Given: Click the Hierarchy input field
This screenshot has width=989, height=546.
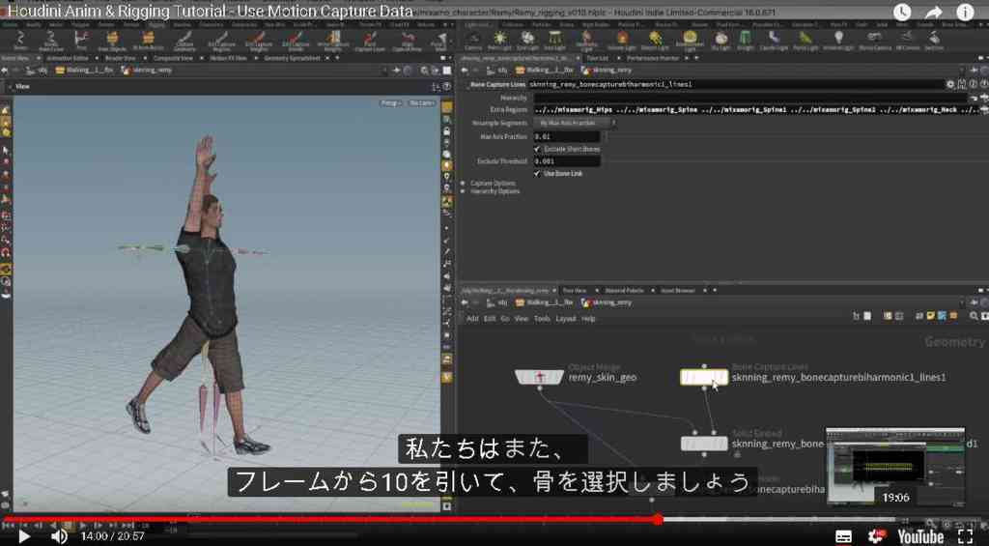Looking at the screenshot, I should pos(750,98).
